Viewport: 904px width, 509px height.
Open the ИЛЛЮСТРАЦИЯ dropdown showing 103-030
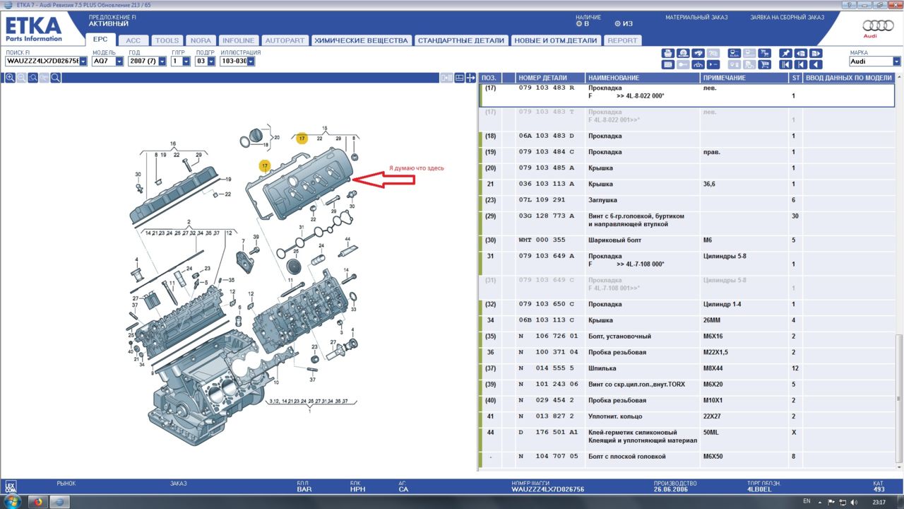tap(251, 62)
